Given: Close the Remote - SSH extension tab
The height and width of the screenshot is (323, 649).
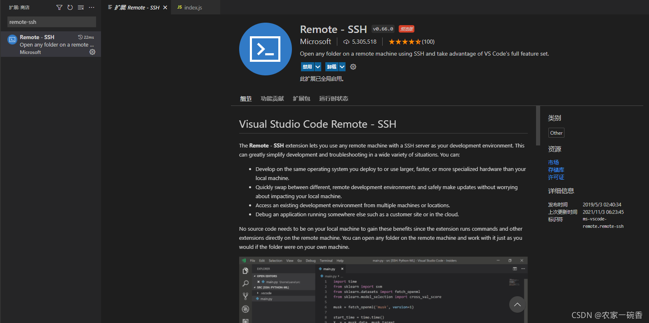Looking at the screenshot, I should (165, 7).
